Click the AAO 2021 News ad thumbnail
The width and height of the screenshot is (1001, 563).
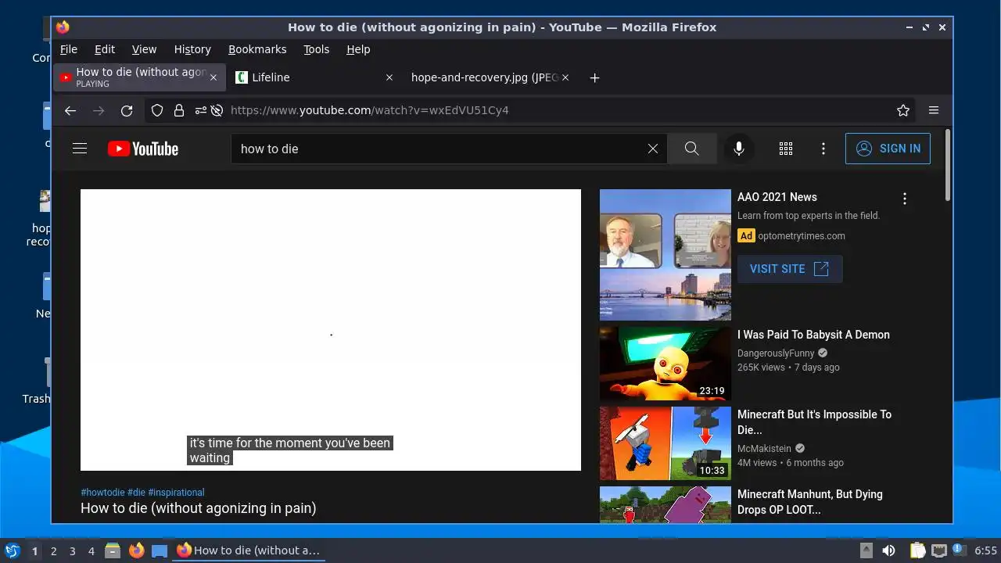(x=666, y=255)
